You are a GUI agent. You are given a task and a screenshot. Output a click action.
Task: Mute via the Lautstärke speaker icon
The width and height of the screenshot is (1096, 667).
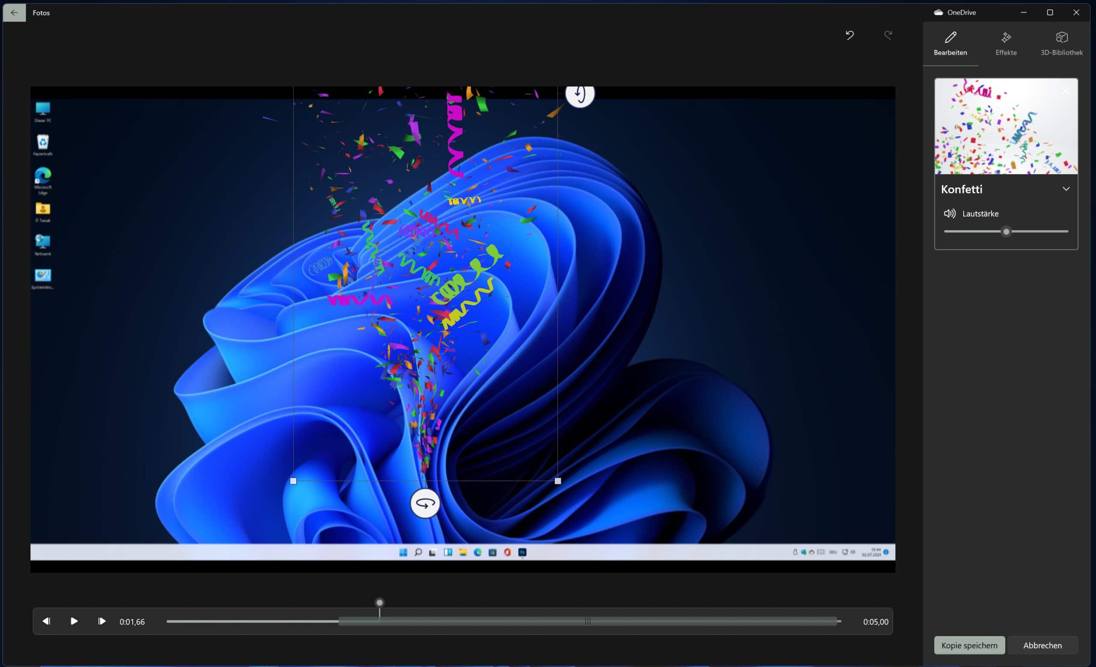coord(950,213)
